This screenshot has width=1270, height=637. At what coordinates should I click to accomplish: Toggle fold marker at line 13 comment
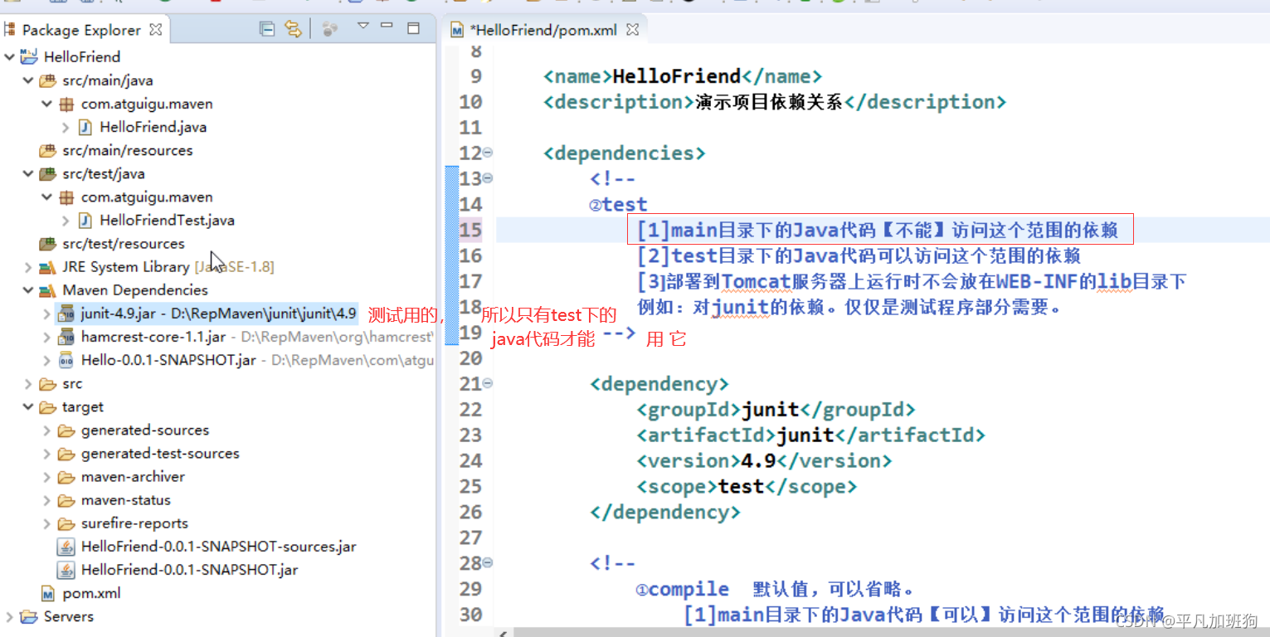[488, 178]
